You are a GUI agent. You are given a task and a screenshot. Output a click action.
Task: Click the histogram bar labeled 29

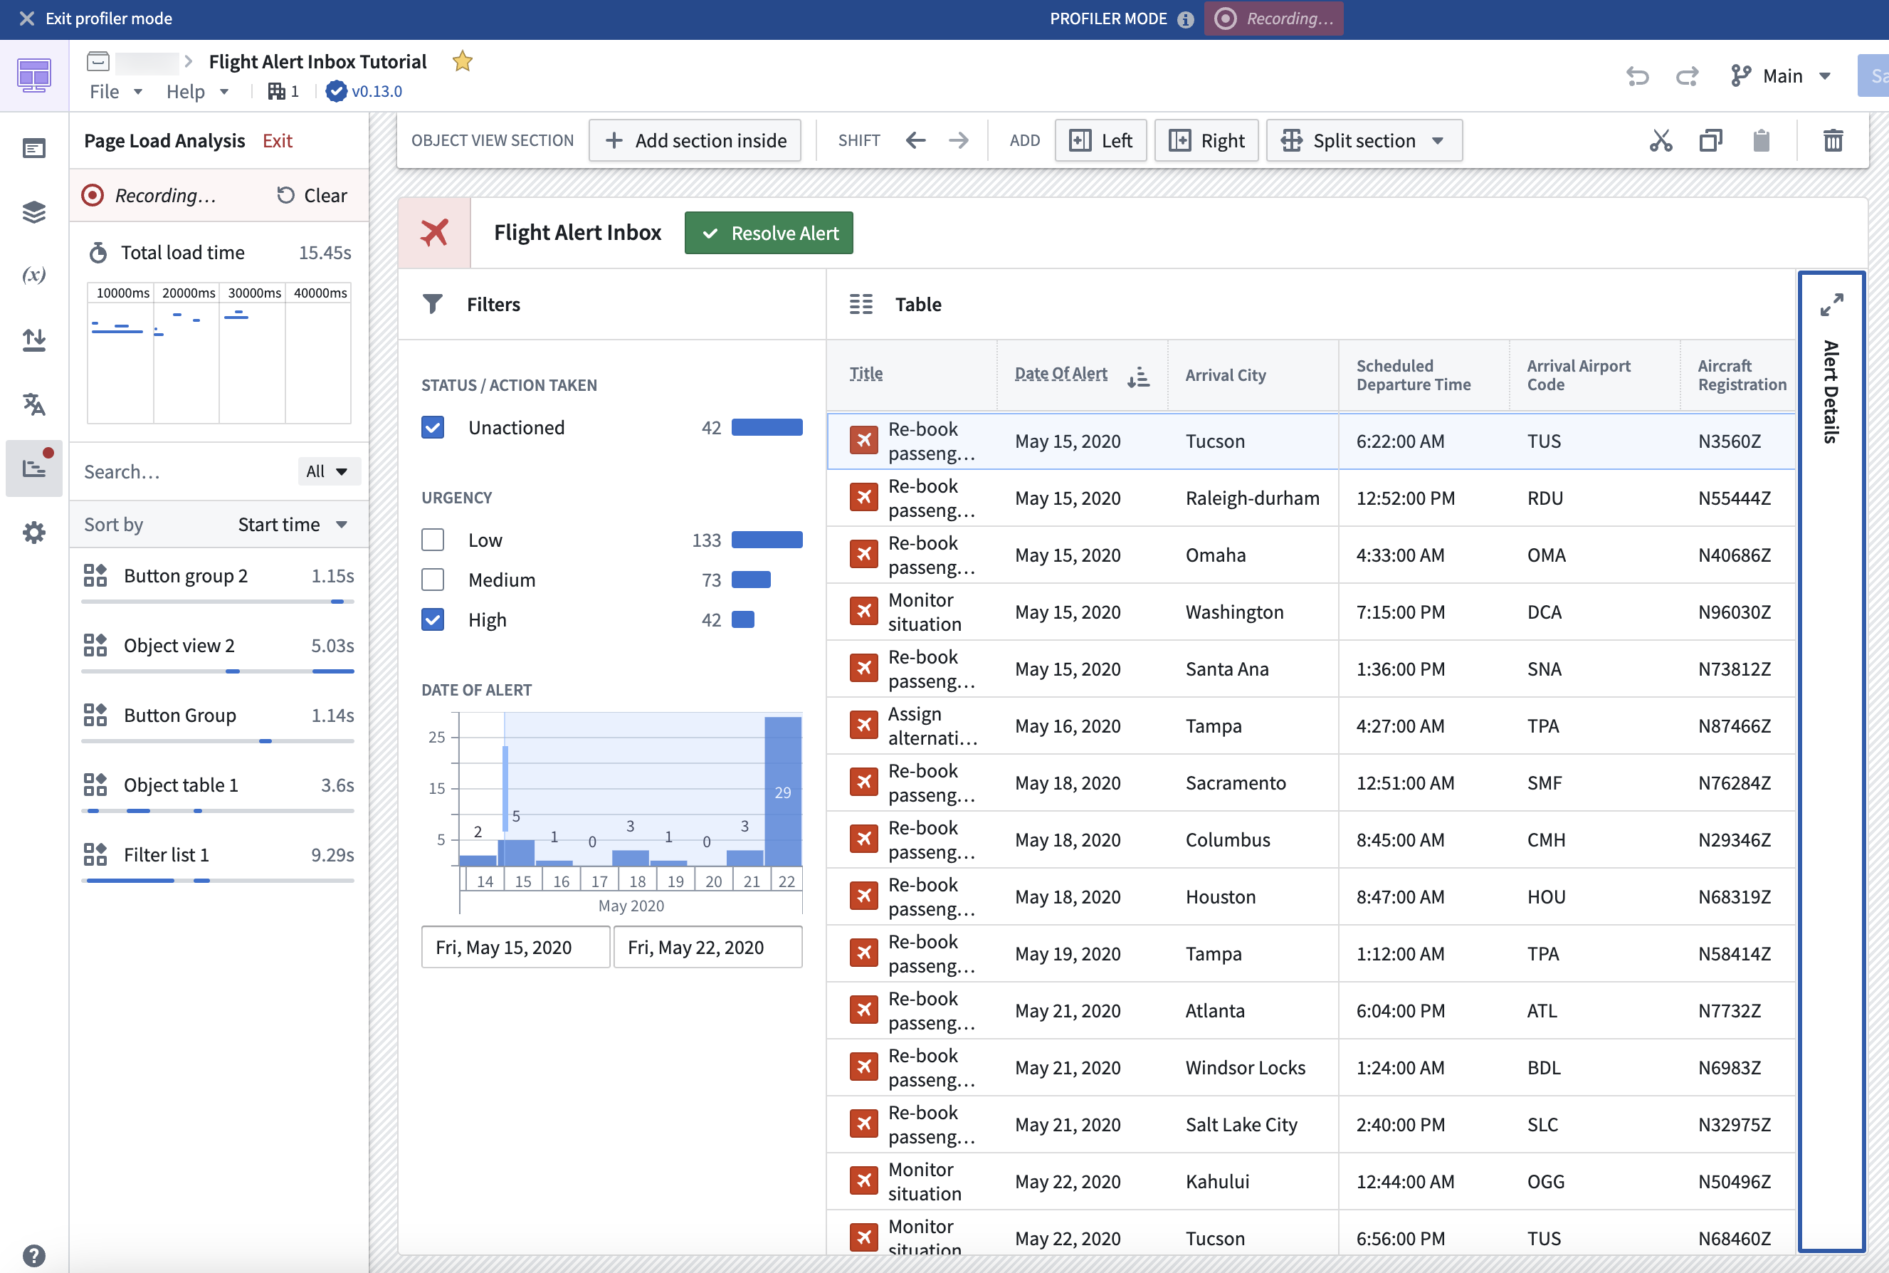[x=783, y=792]
